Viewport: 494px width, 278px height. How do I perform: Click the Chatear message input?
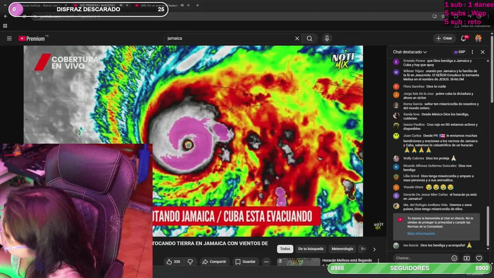(421, 258)
